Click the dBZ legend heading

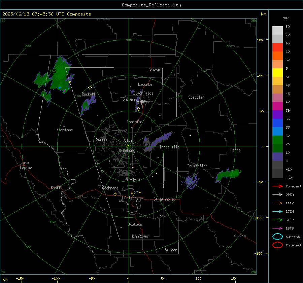(x=285, y=18)
